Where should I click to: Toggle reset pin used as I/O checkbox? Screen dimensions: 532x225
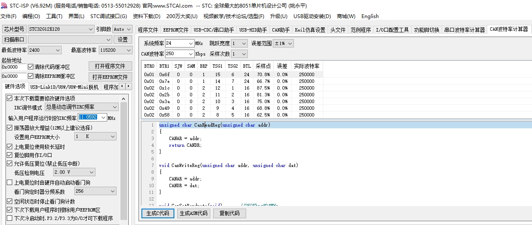[10, 155]
